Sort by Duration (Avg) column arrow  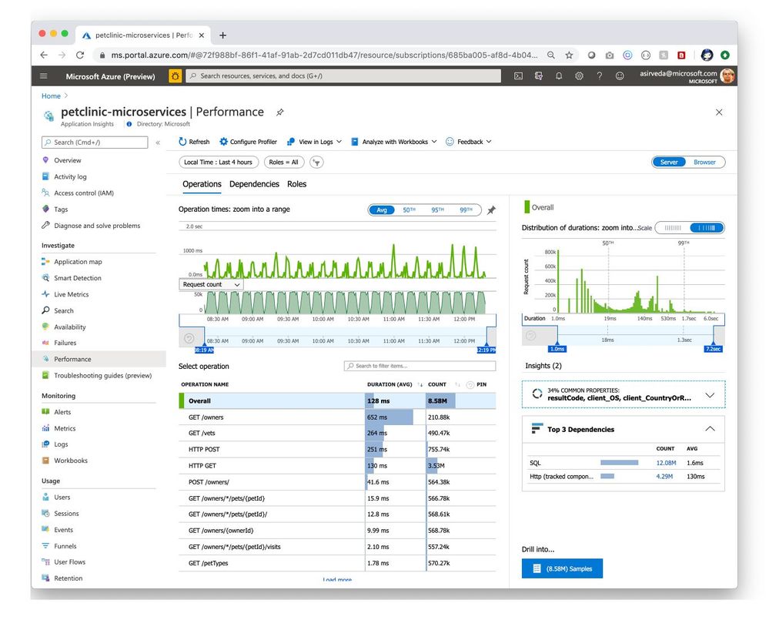coord(420,384)
